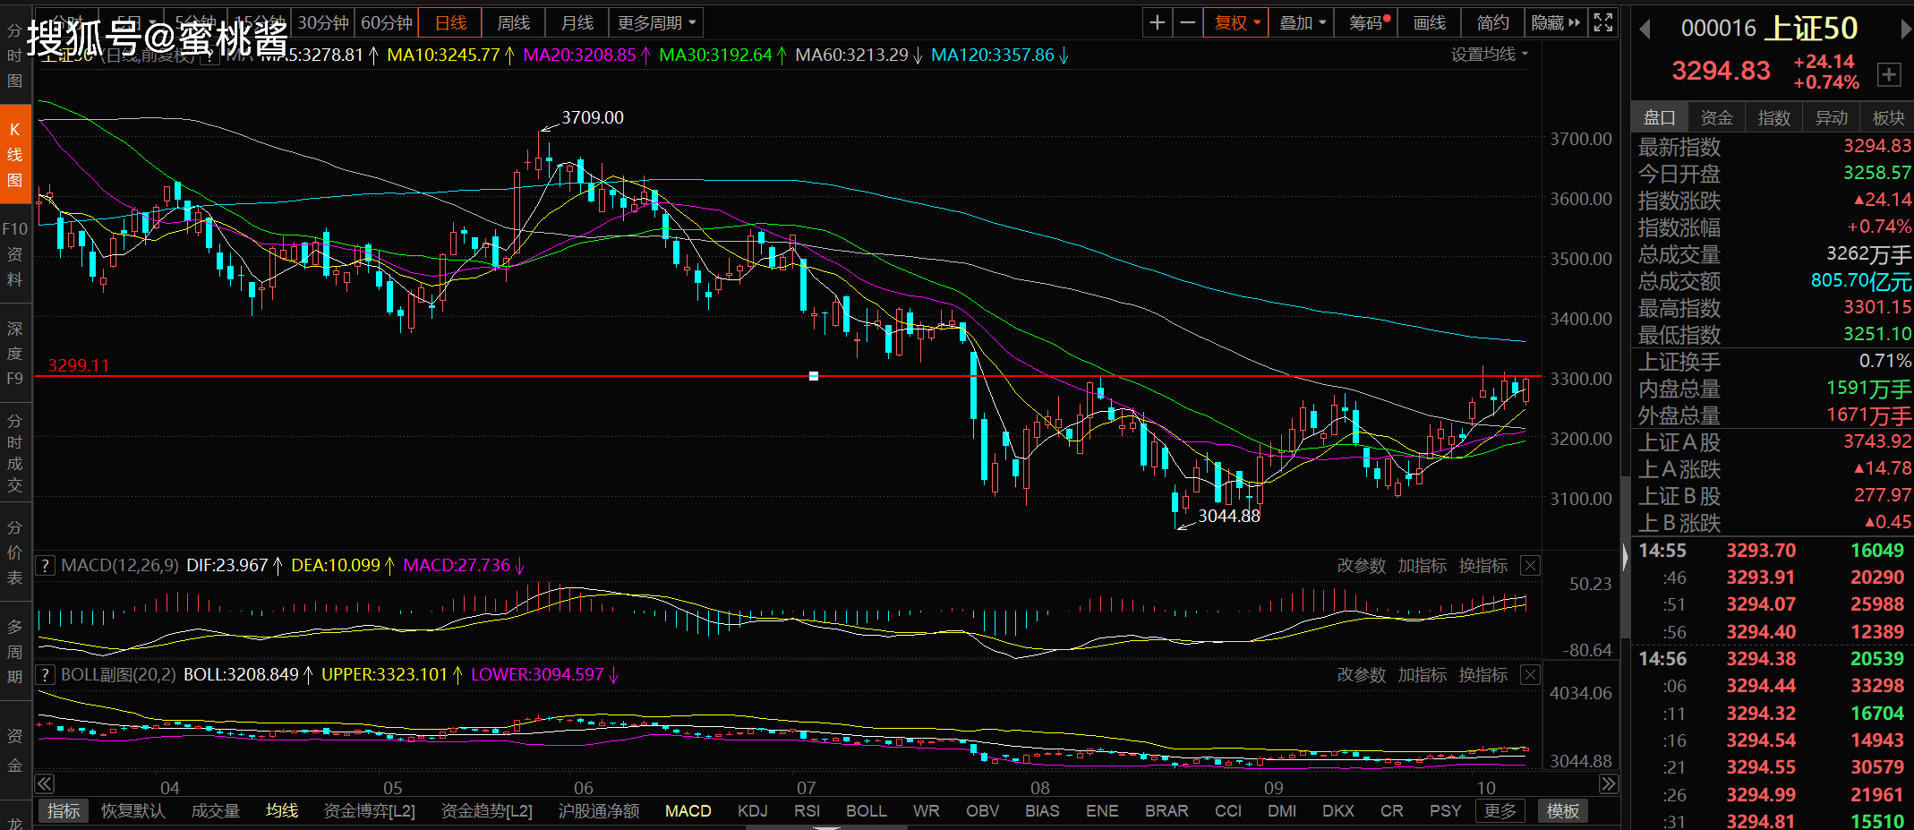Open 叠加 overlay dropdown
1914x830 pixels.
click(x=1302, y=22)
